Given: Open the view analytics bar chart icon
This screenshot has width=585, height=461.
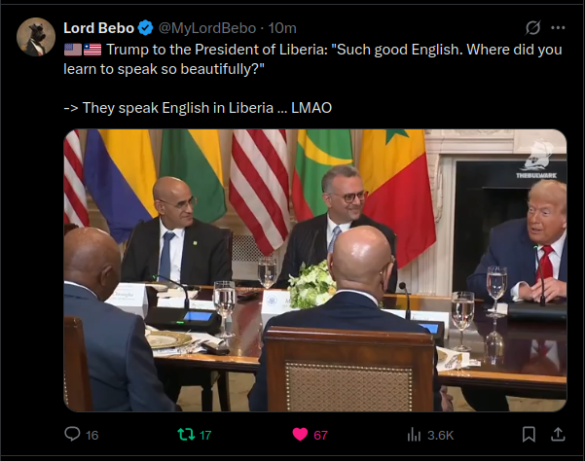Looking at the screenshot, I should (x=414, y=435).
